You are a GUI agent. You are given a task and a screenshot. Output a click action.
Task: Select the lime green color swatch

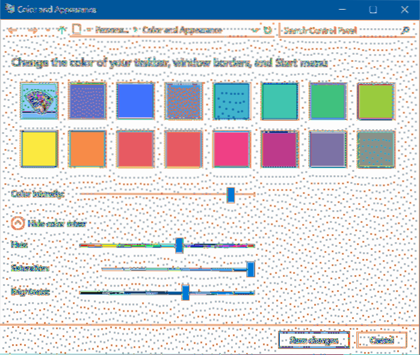point(375,100)
